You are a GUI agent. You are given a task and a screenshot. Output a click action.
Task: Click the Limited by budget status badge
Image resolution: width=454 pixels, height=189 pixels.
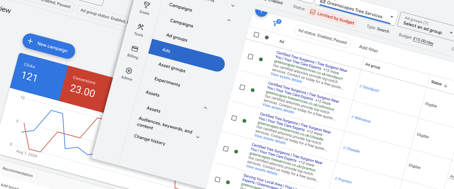click(x=332, y=17)
